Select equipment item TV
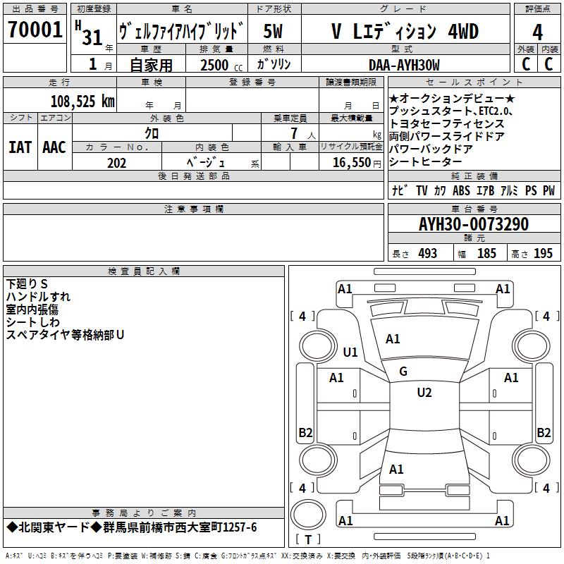The height and width of the screenshot is (564, 564). point(422,190)
